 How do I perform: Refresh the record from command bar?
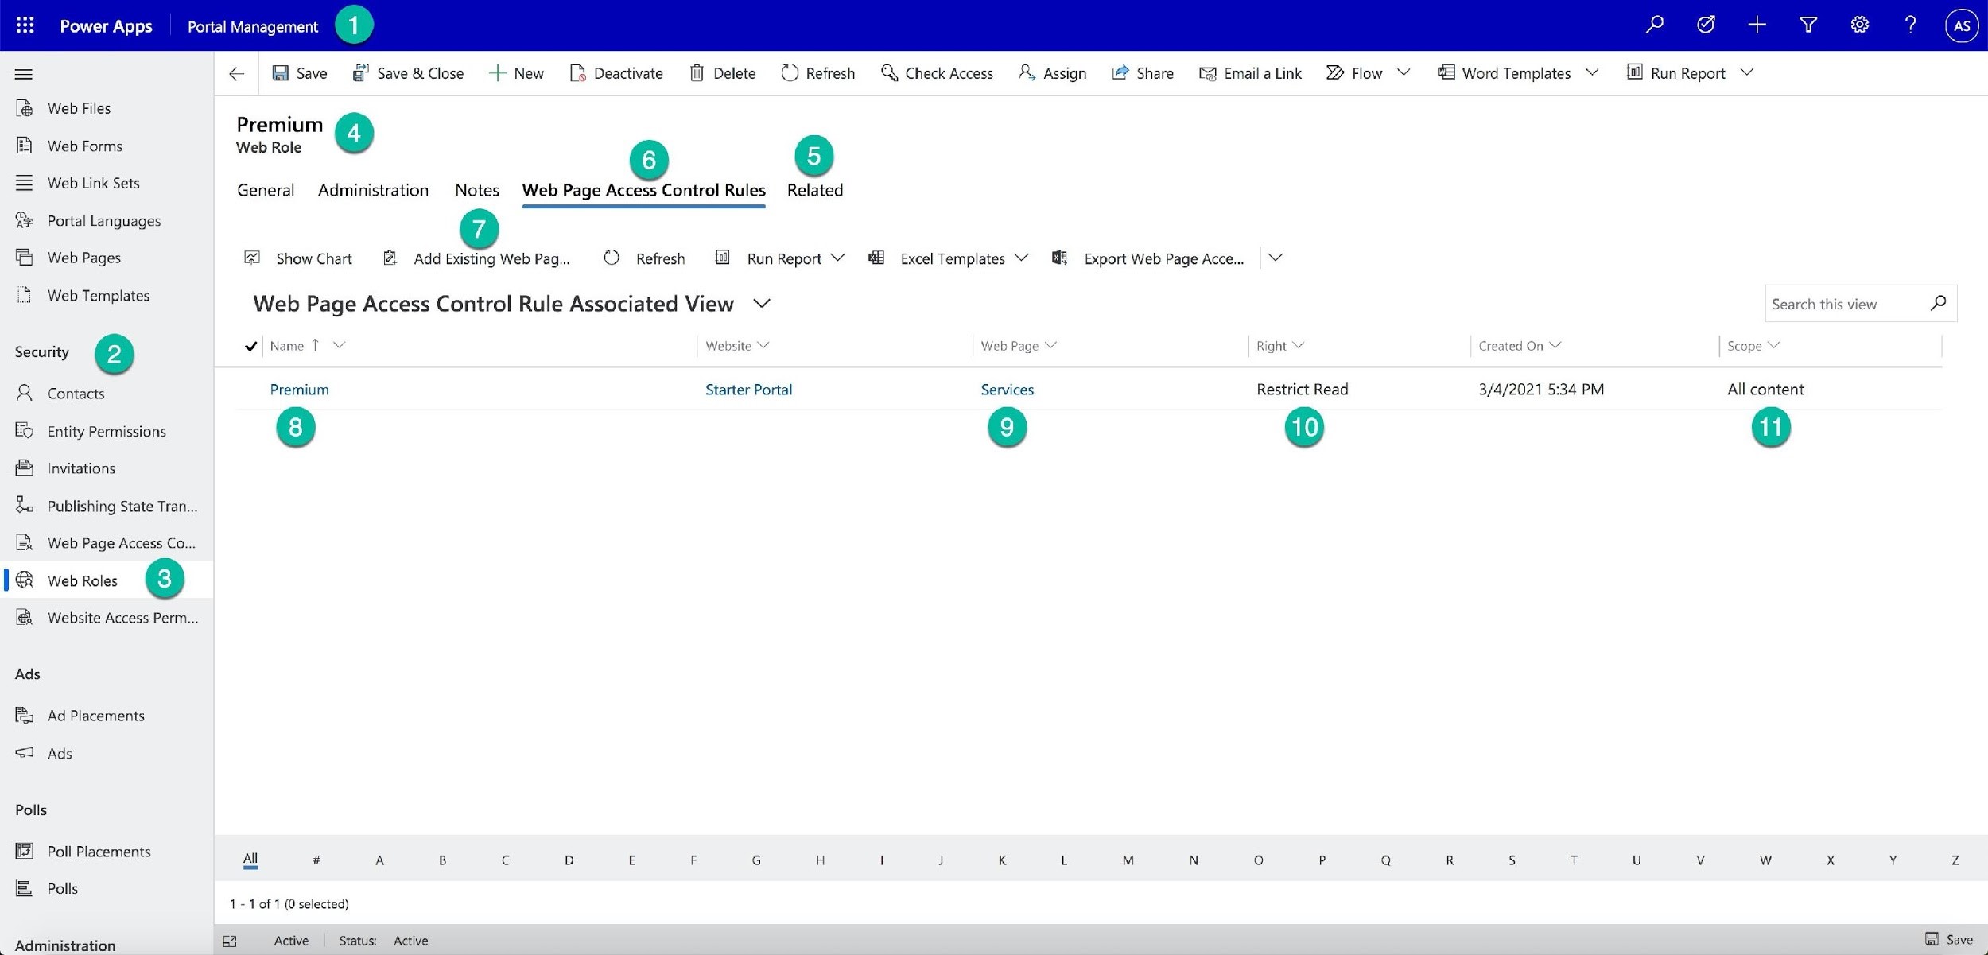818,73
